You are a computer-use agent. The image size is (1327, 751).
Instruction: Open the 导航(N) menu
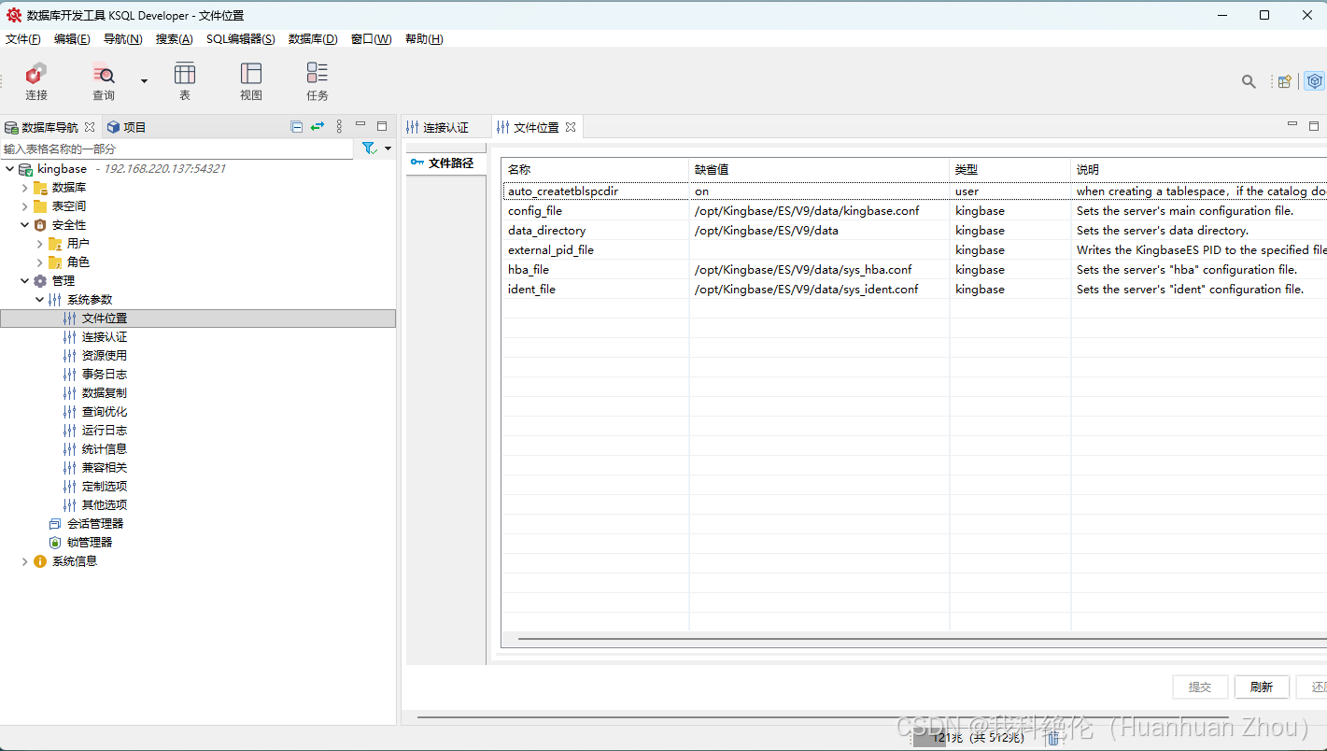click(122, 38)
